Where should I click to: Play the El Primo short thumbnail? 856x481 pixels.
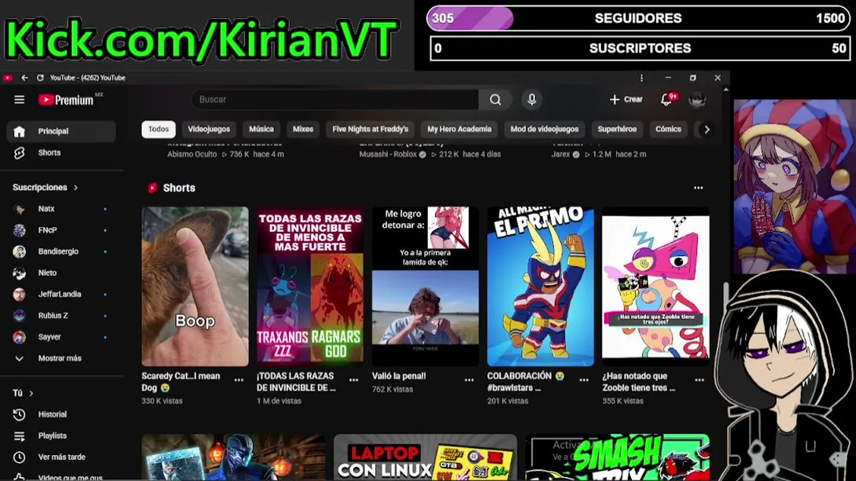(x=540, y=286)
